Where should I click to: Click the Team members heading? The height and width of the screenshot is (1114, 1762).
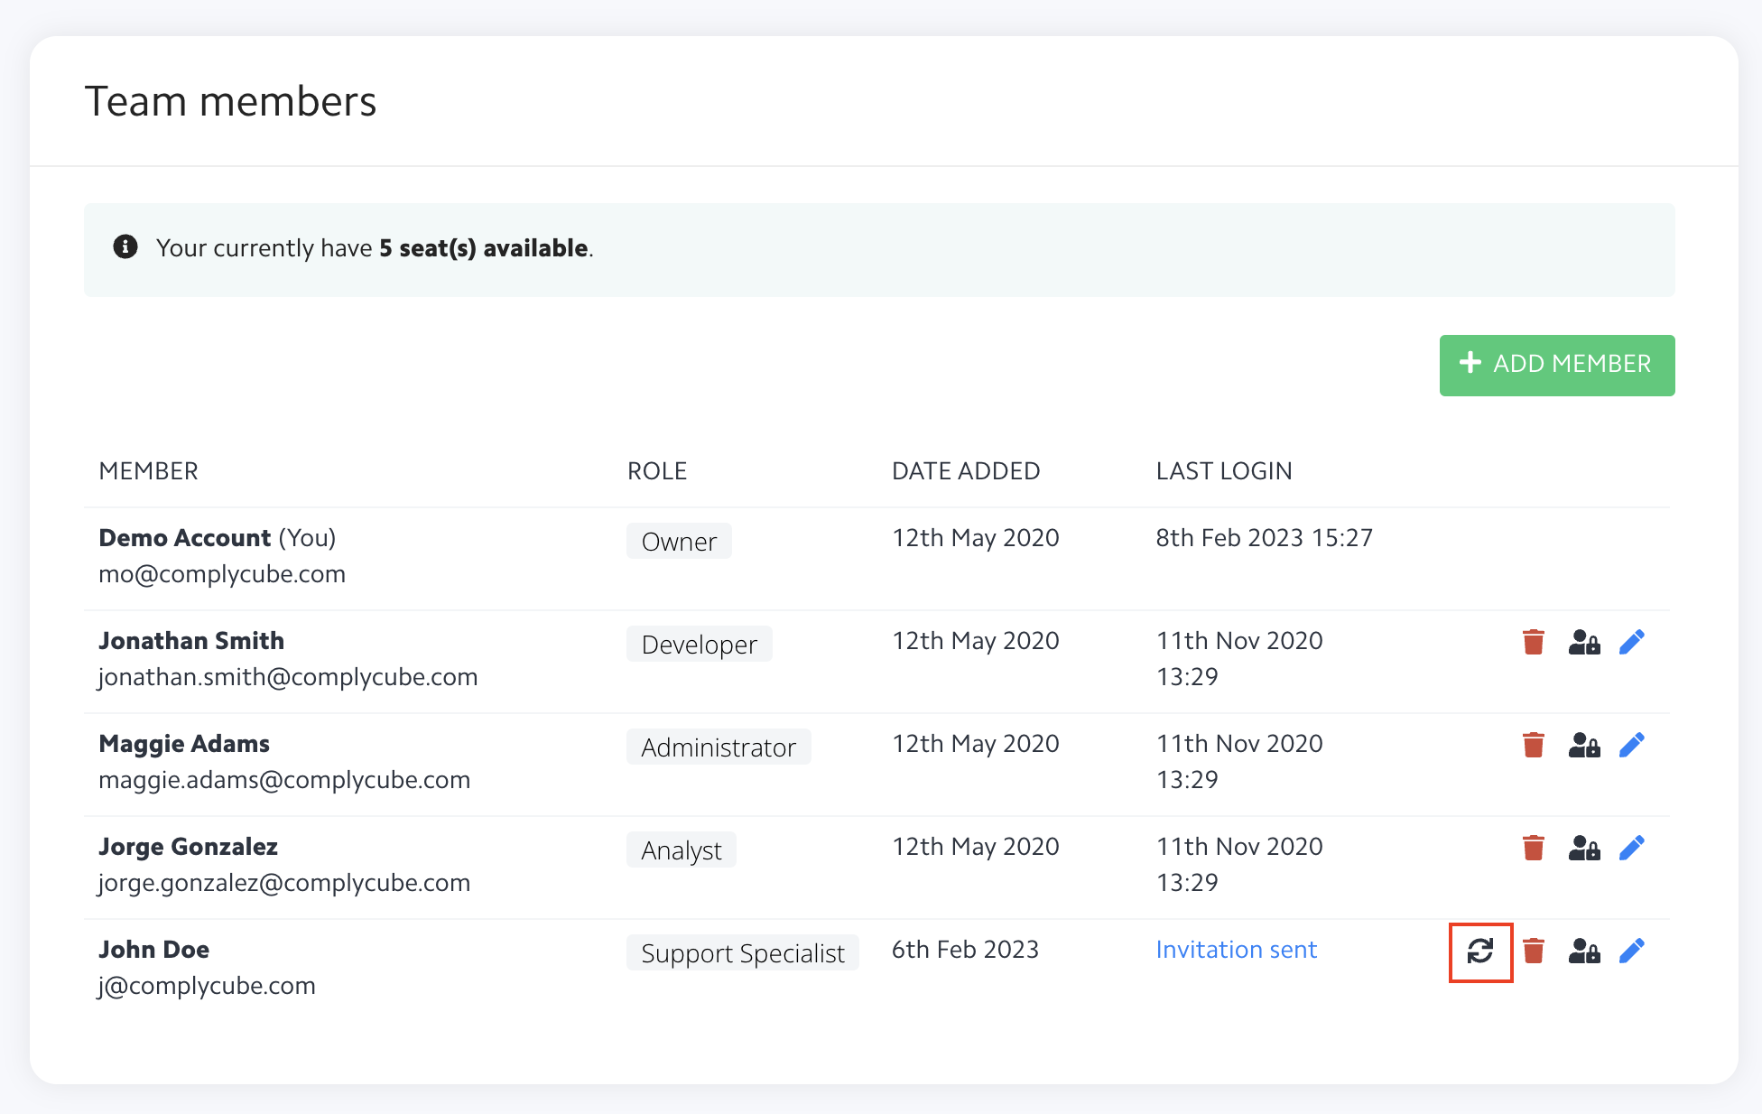pyautogui.click(x=230, y=101)
